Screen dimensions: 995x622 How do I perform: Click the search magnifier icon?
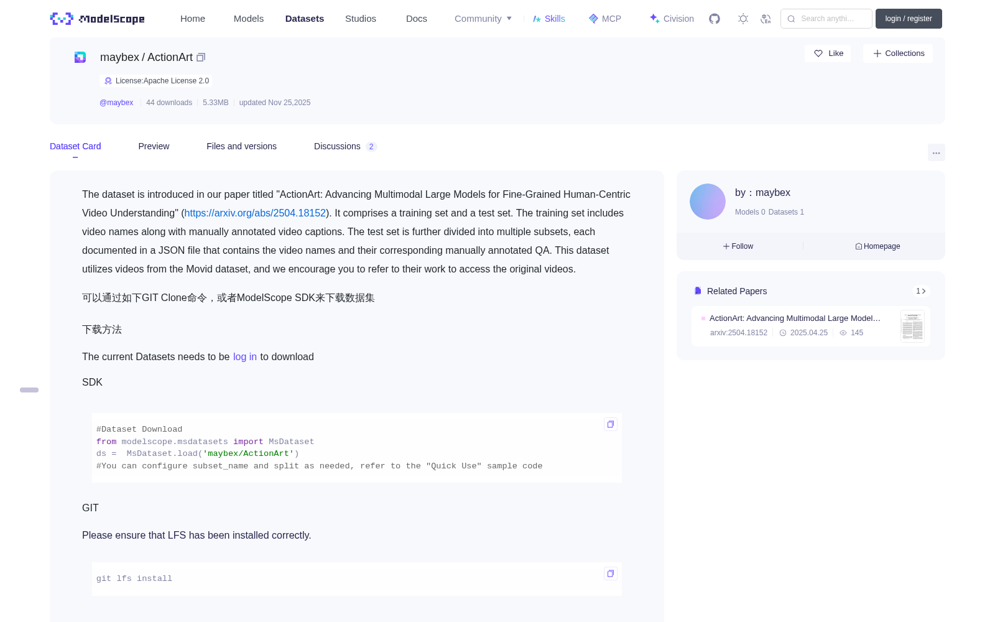coord(791,19)
